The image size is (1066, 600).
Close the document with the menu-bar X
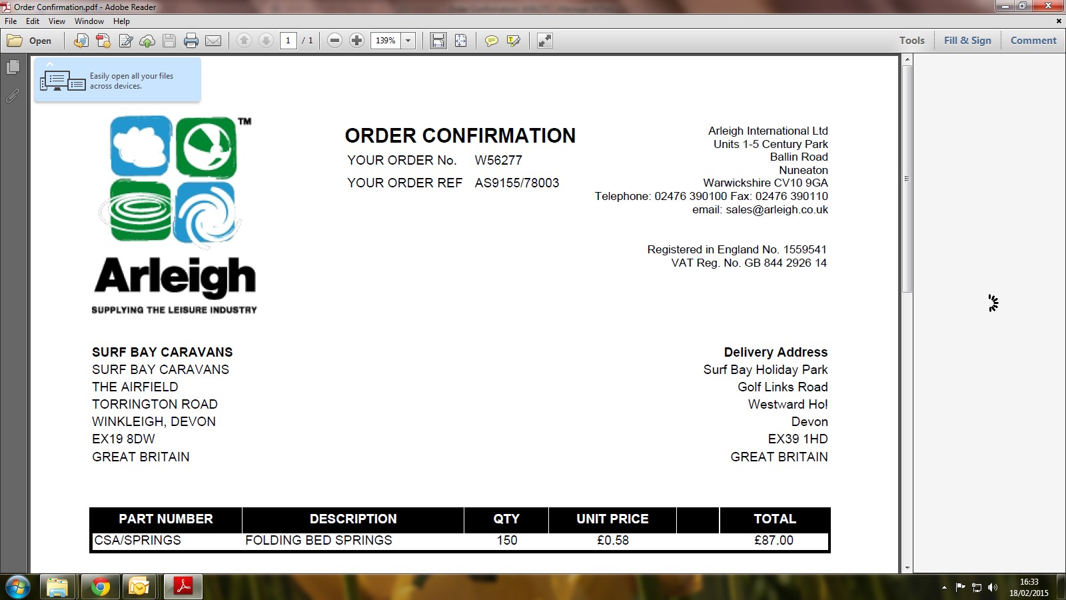[1059, 21]
